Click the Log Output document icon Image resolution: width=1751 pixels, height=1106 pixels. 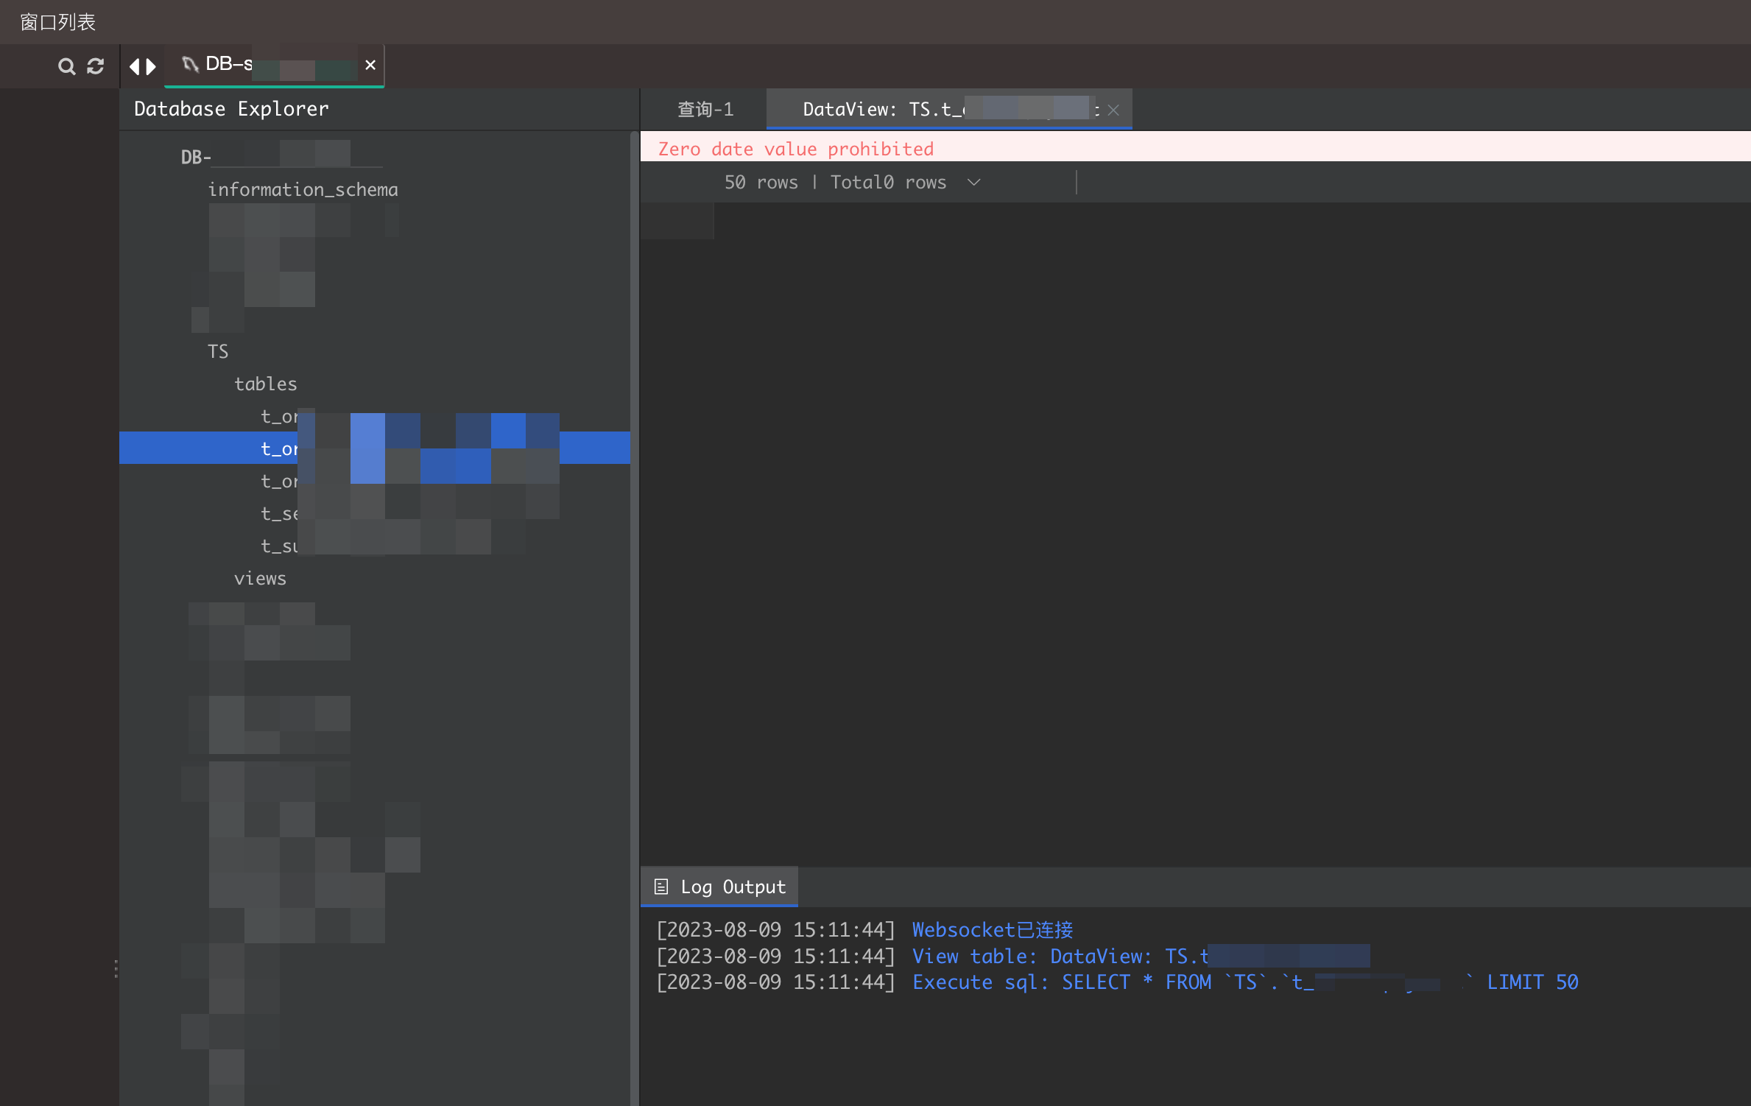coord(660,887)
